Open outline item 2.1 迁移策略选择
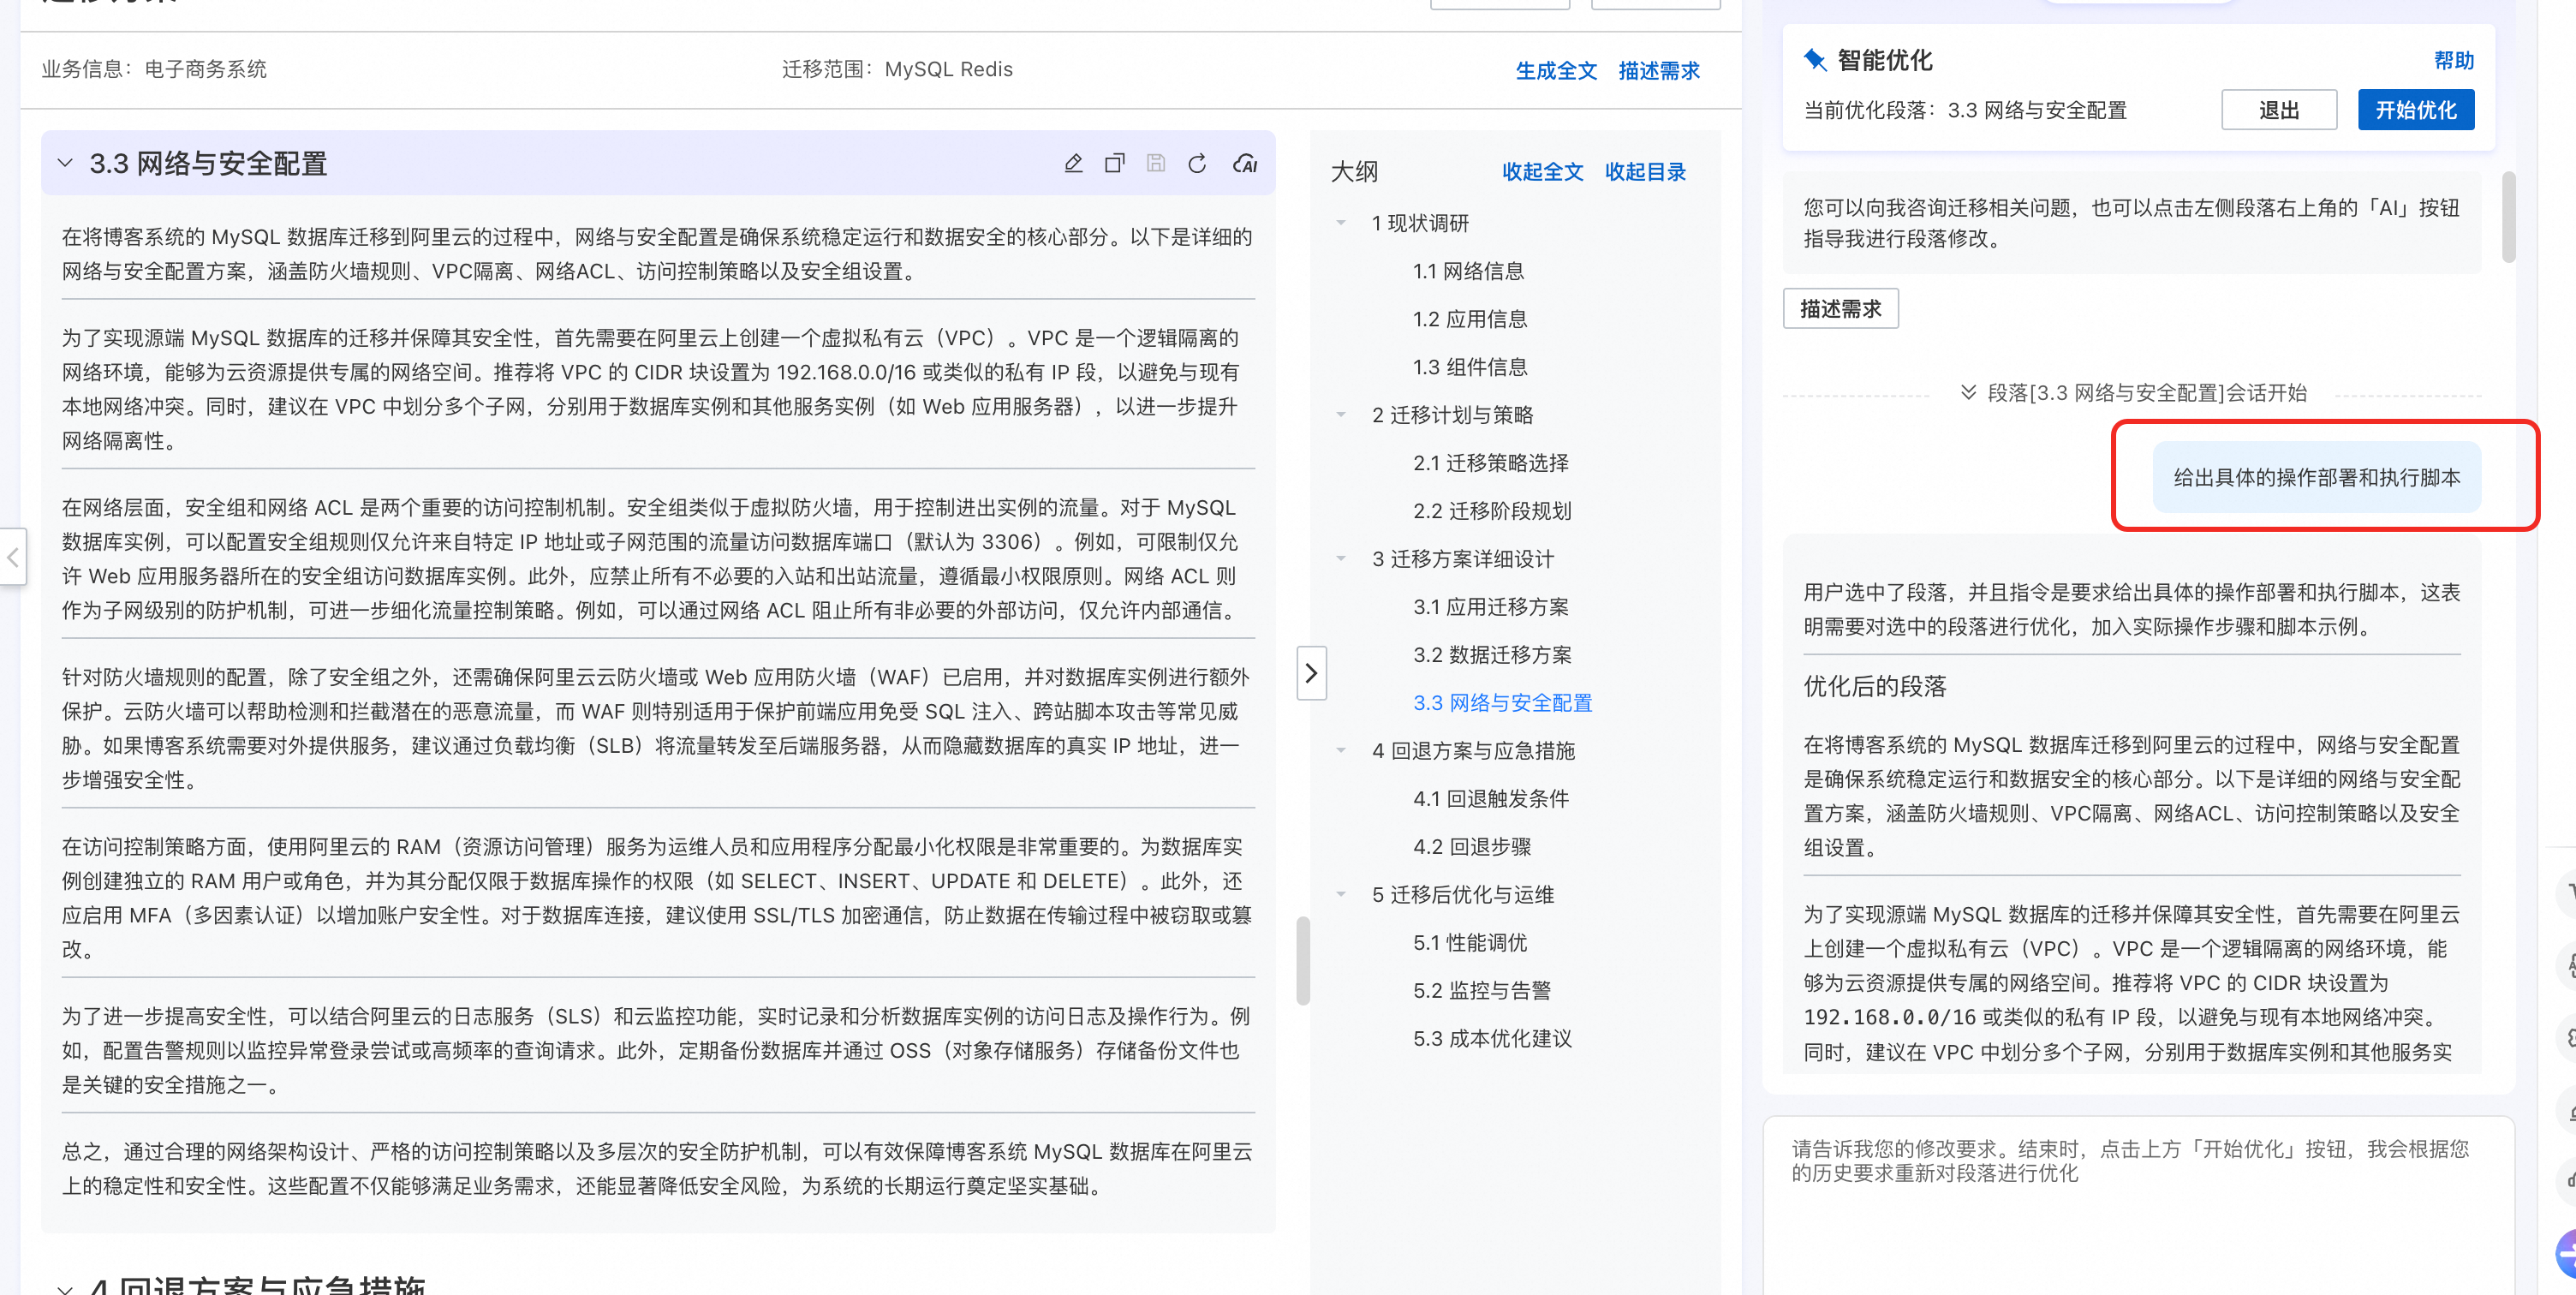The image size is (2576, 1295). 1490,463
